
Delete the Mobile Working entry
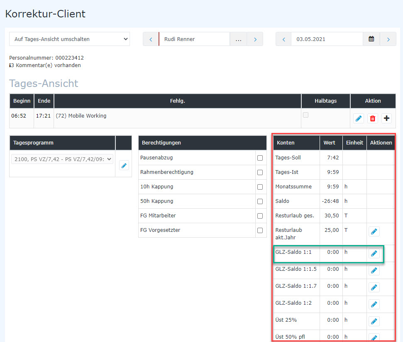[373, 118]
